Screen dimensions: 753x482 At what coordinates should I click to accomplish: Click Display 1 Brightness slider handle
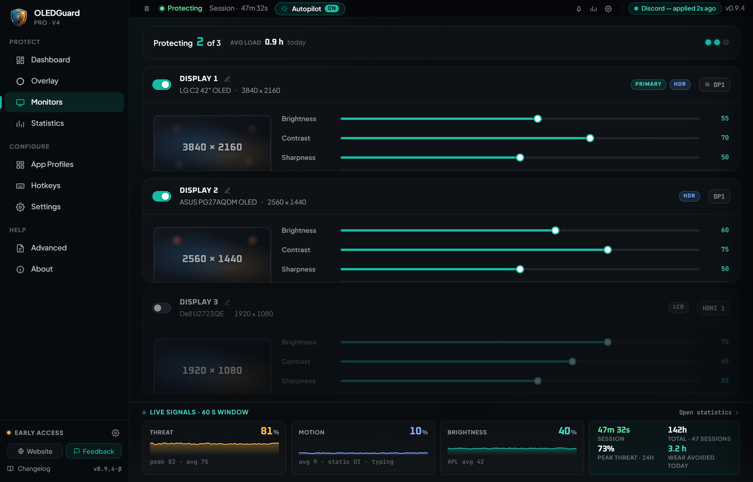coord(538,119)
